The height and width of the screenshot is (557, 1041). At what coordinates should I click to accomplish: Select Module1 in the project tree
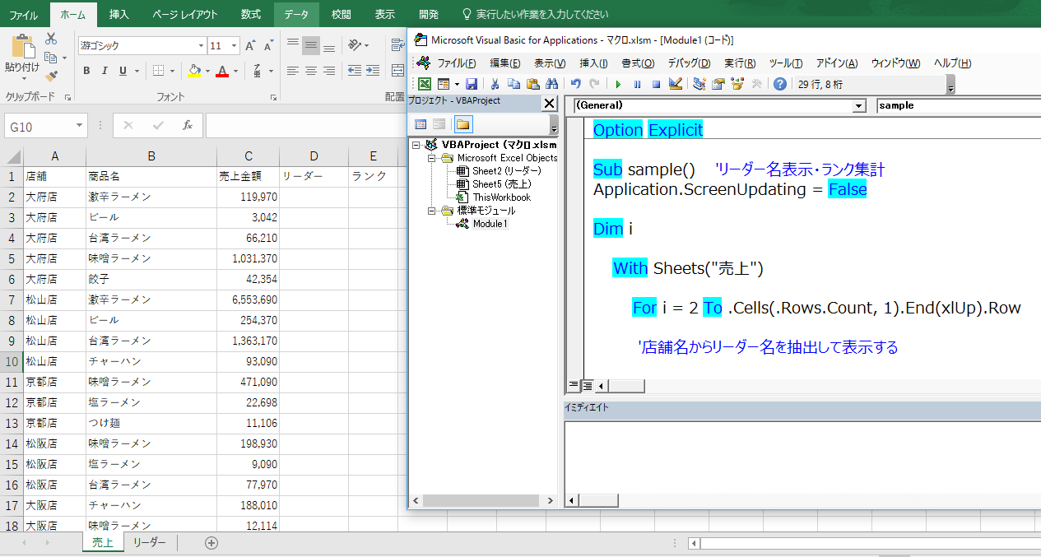(x=490, y=223)
